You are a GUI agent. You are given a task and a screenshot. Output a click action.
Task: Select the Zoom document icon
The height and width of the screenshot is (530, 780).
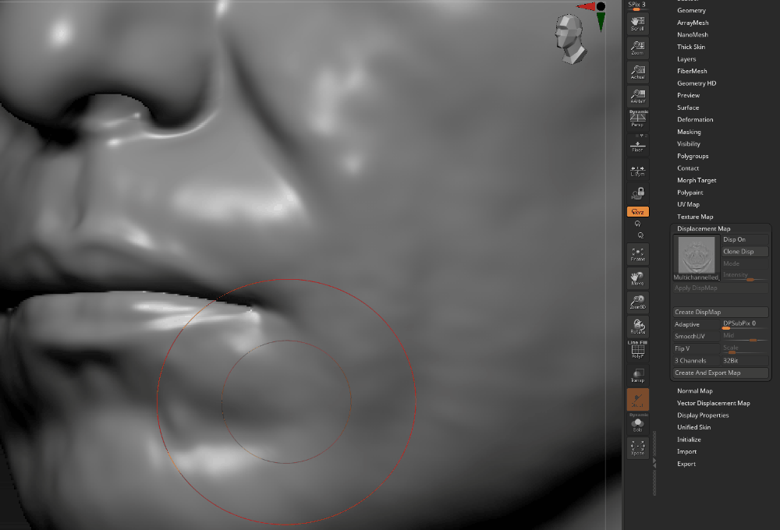coord(637,48)
